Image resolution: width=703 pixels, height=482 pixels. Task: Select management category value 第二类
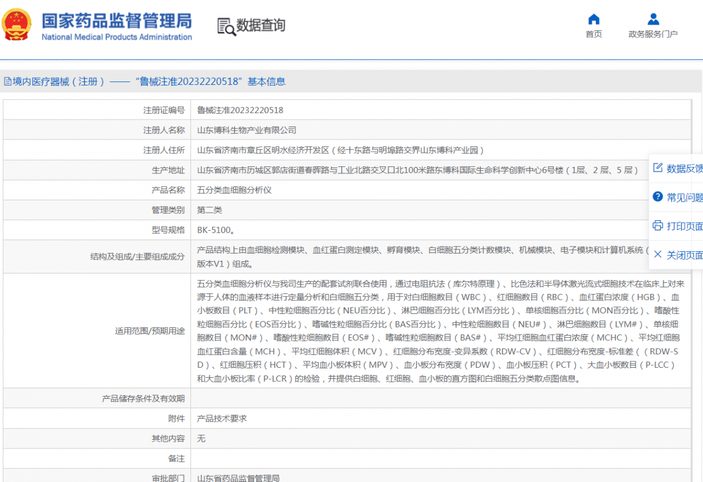pos(210,210)
